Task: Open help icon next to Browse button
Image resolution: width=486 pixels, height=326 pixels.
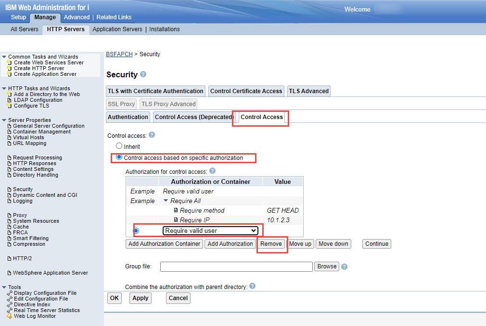Action: tap(345, 266)
